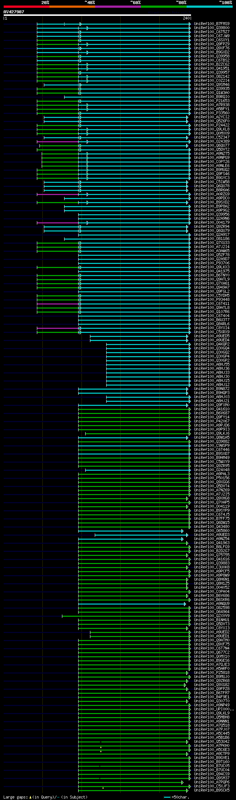This screenshot has width=236, height=800.
Task: Click the green alignment bar for UniRef100_B9SCK5
Action: (x=133, y=790)
